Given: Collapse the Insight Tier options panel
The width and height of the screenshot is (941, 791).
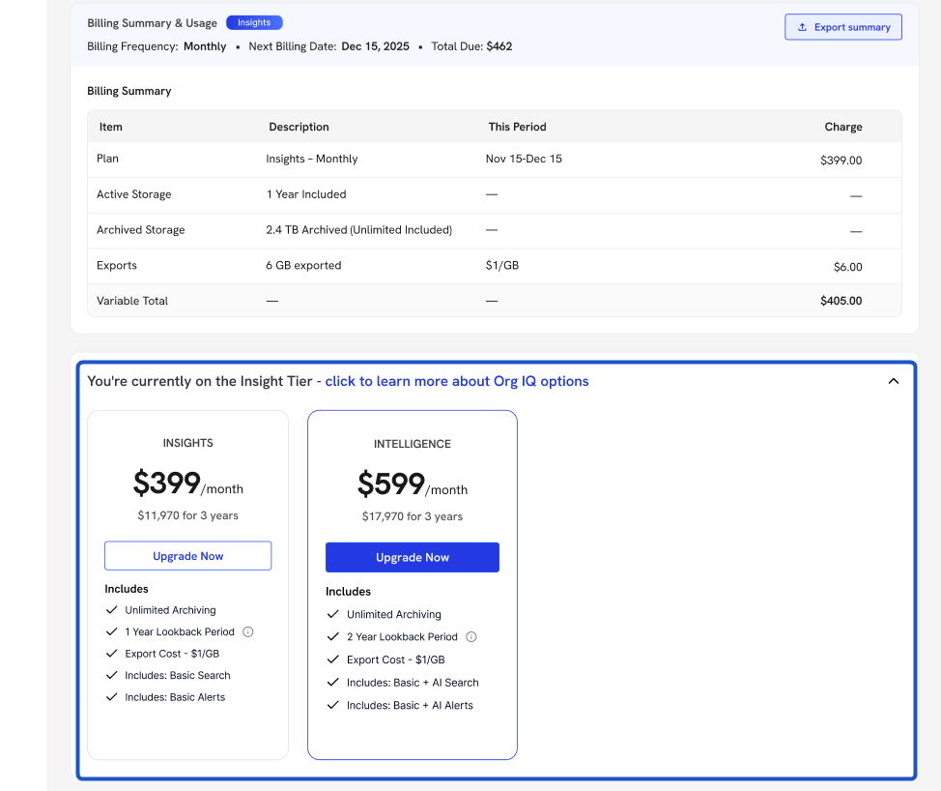Looking at the screenshot, I should pos(893,381).
